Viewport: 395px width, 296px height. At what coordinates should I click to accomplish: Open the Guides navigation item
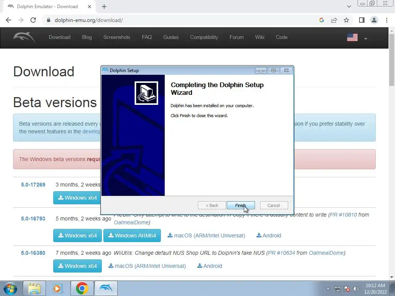click(171, 37)
